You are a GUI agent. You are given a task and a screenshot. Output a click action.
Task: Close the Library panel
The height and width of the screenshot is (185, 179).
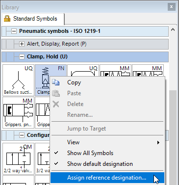tap(171, 7)
